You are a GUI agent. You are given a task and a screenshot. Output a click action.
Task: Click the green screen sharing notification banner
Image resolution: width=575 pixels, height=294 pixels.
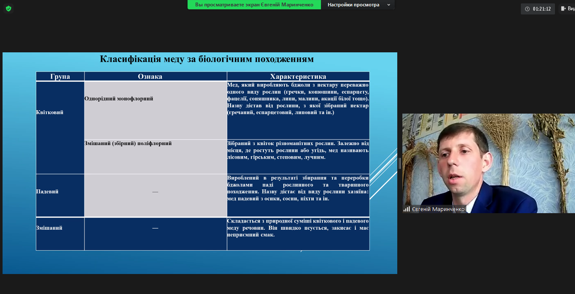click(254, 5)
